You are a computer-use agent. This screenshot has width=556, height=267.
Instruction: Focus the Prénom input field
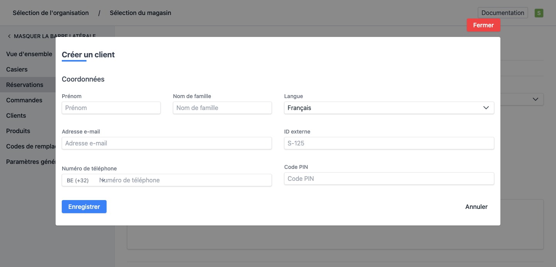111,108
